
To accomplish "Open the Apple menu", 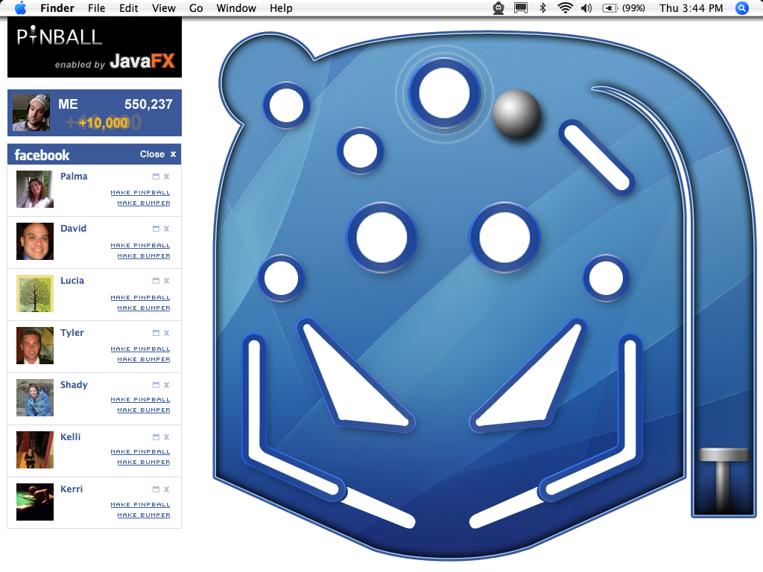I will 20,8.
